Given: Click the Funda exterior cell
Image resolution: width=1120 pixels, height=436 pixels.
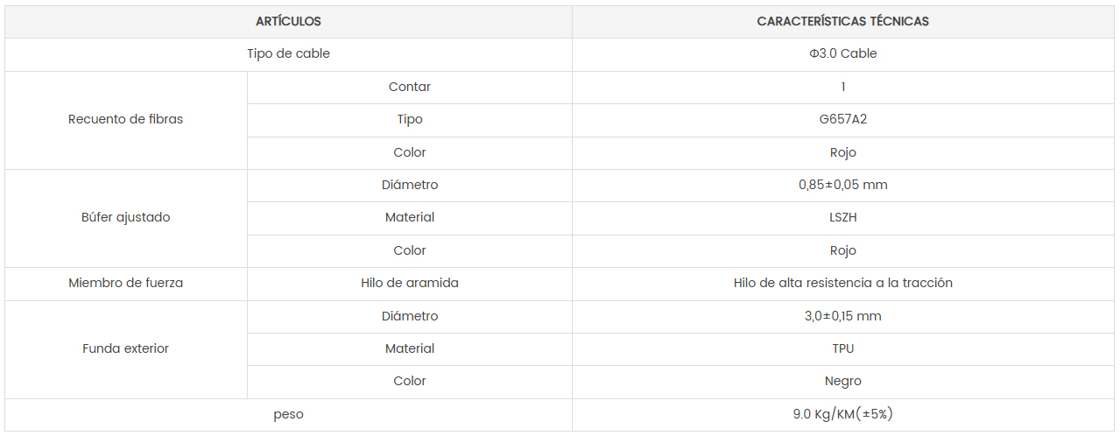Looking at the screenshot, I should (126, 348).
